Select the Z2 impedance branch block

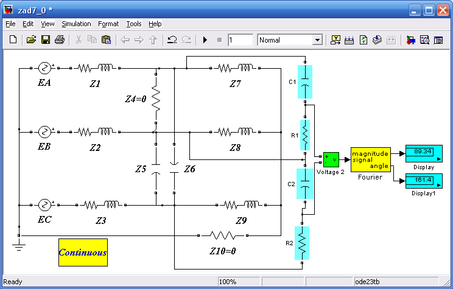pos(95,132)
